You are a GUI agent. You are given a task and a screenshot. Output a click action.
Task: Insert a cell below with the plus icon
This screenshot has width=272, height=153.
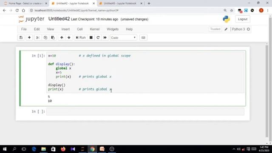pos(29,38)
